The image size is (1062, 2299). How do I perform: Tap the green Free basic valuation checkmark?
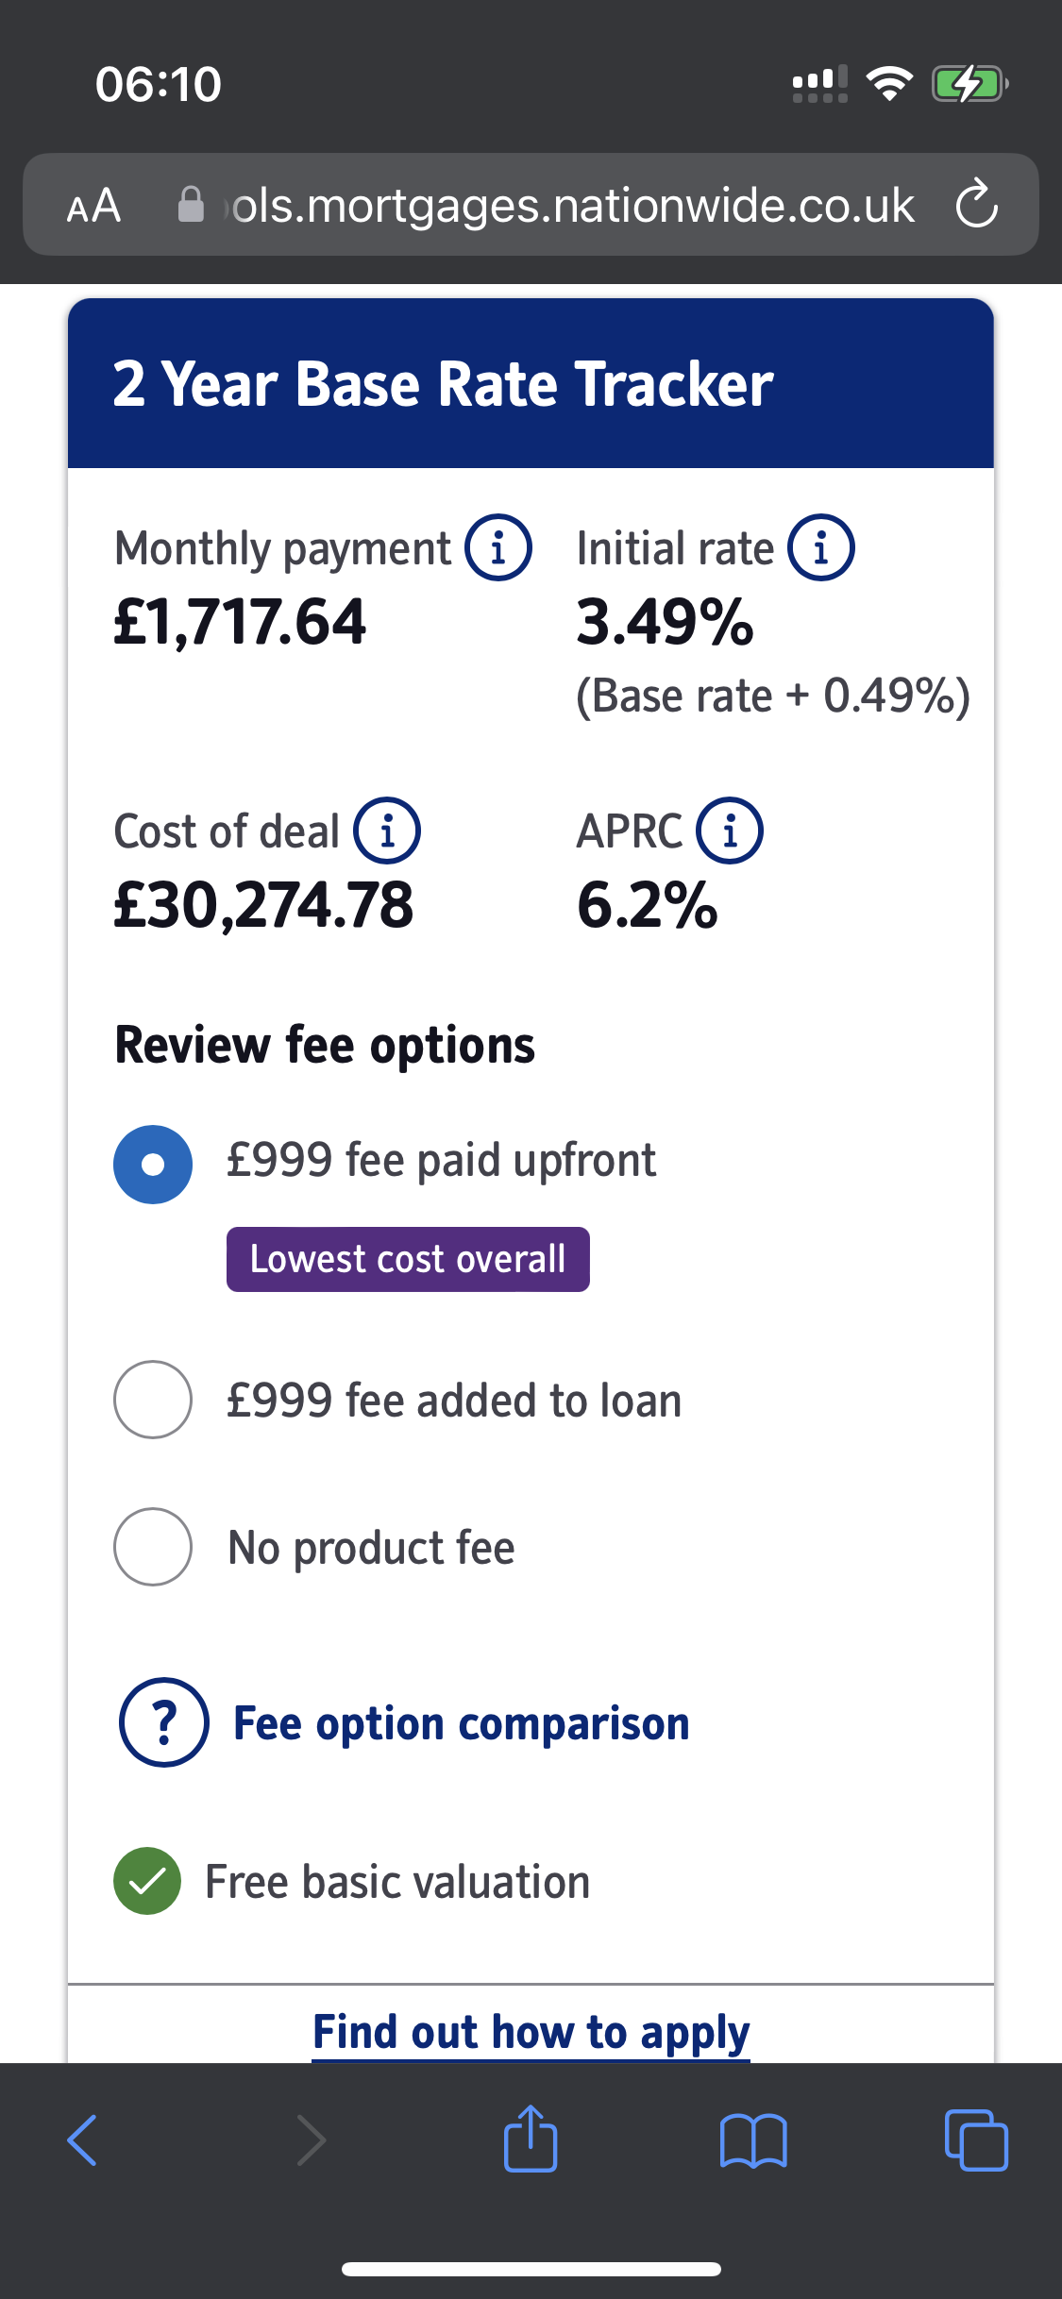[x=147, y=1881]
